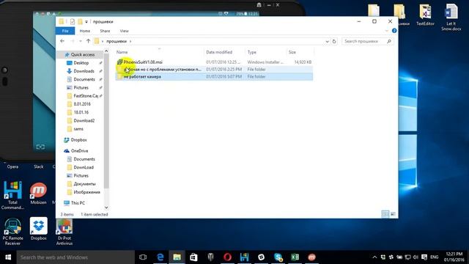Open Dropbox desktop shortcut
Viewport: 469px width, 264px height.
click(39, 229)
